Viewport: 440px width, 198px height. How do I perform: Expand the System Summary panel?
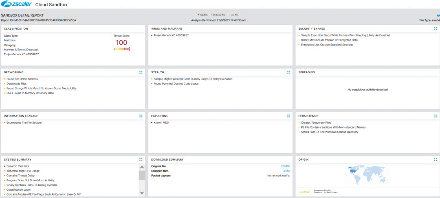coord(141,160)
